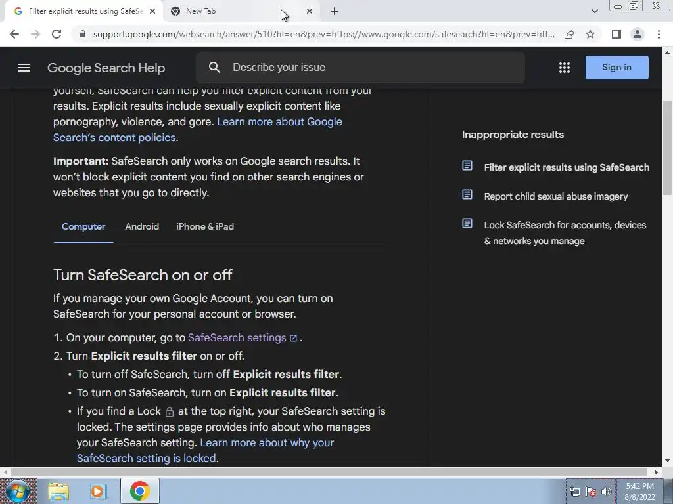Screen dimensions: 673x504
Task: Open File Explorer from the taskbar
Action: click(x=58, y=491)
